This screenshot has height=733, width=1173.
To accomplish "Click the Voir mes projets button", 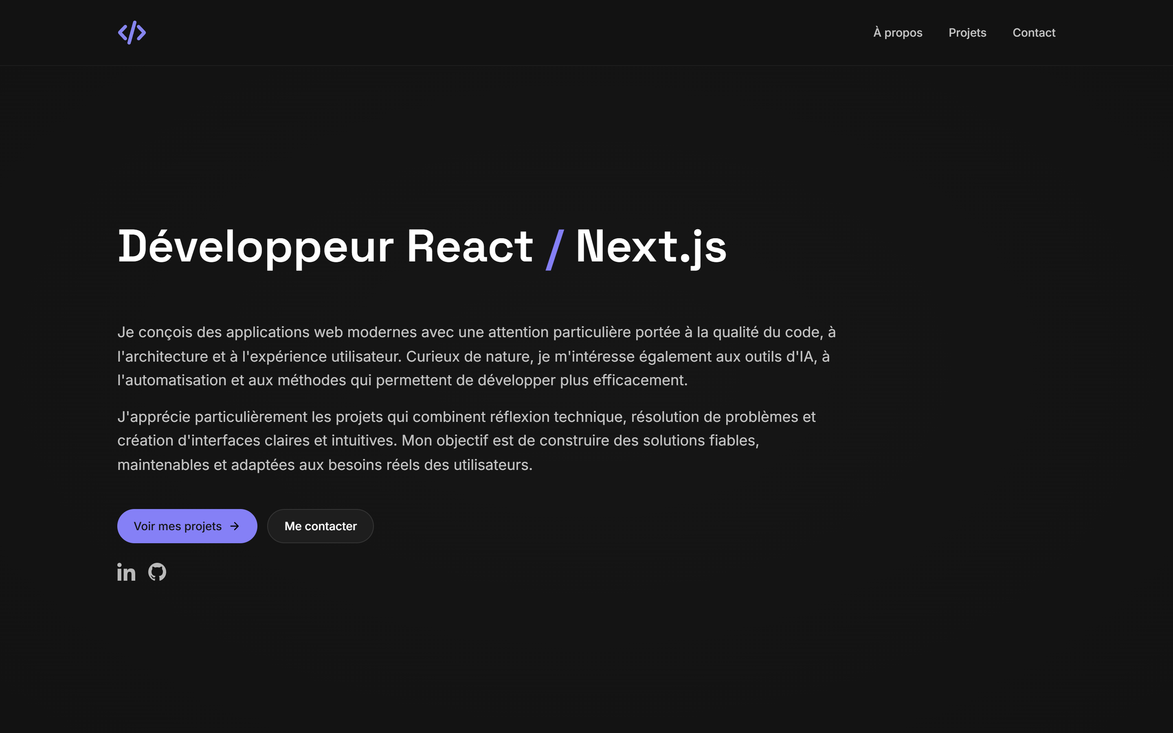I will tap(187, 526).
